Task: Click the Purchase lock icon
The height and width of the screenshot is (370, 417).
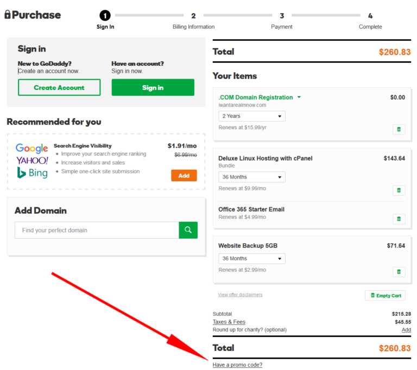Action: 7,15
